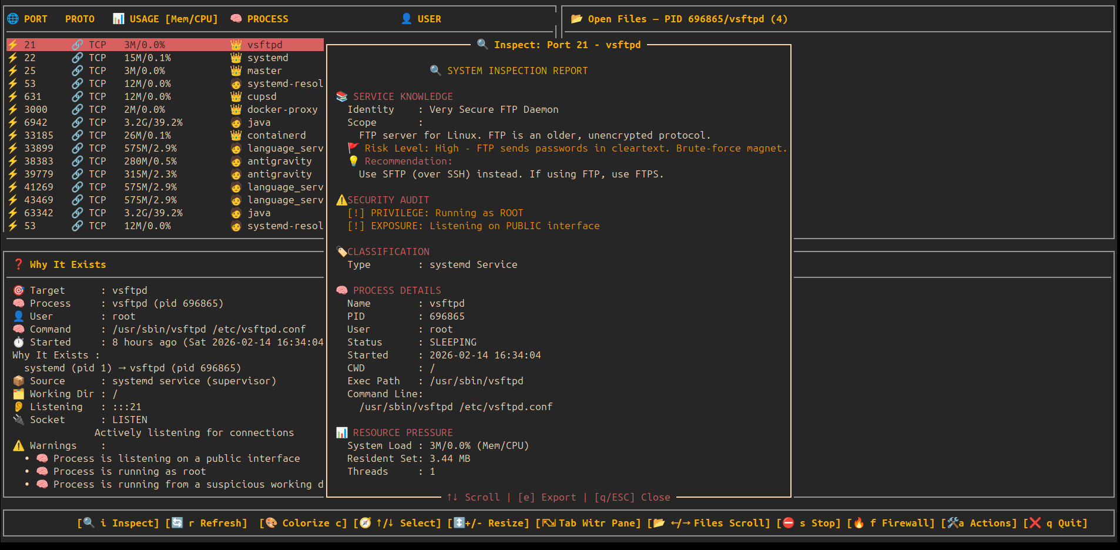The image size is (1120, 550).
Task: Click the Scroll arrows in the report footer
Action: (x=473, y=497)
